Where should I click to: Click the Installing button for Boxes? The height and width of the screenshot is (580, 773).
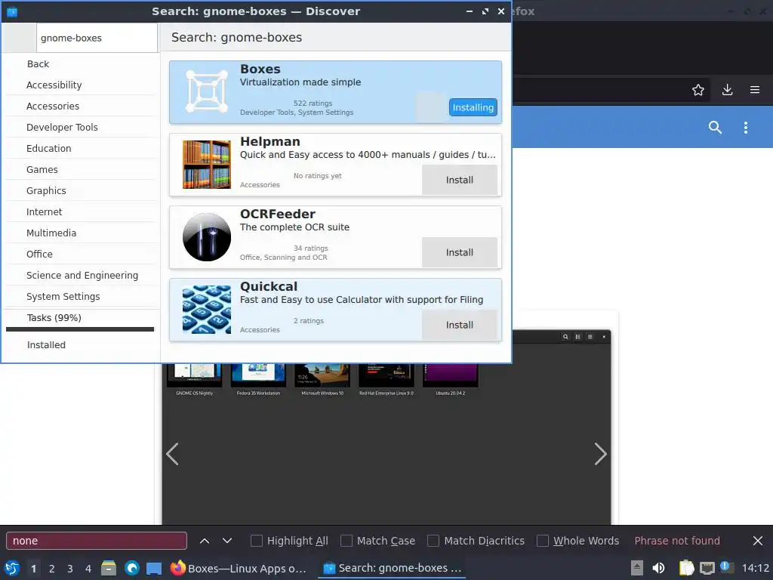point(473,107)
